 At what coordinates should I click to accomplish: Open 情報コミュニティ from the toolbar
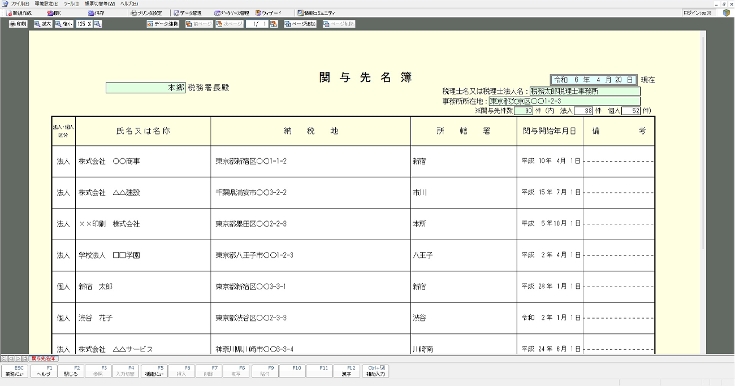316,13
